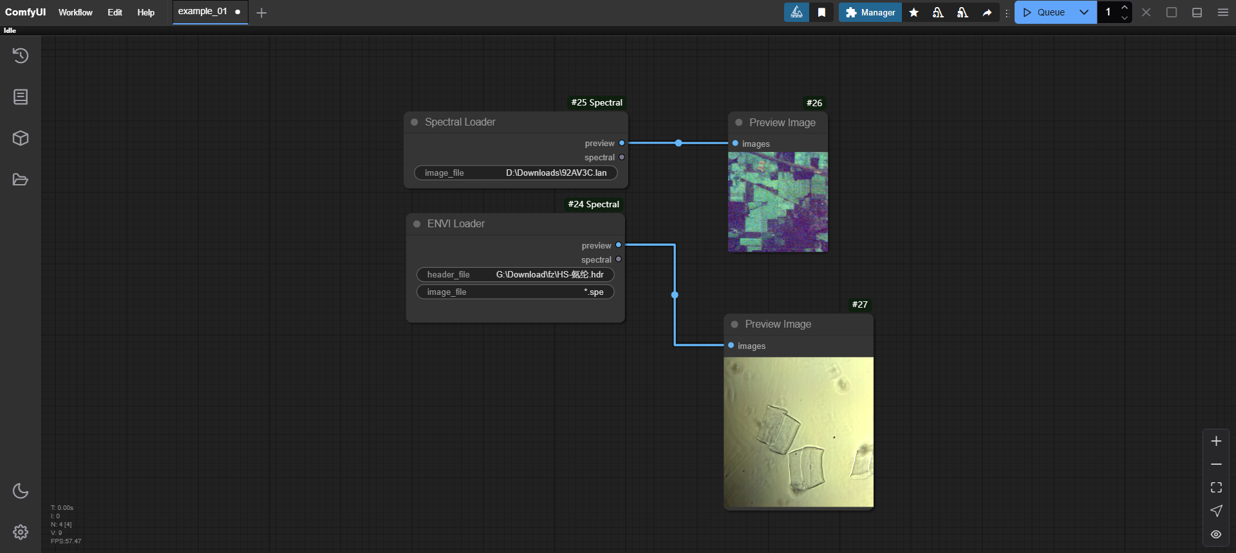This screenshot has width=1236, height=553.
Task: Toggle dark theme moon icon
Action: point(21,491)
